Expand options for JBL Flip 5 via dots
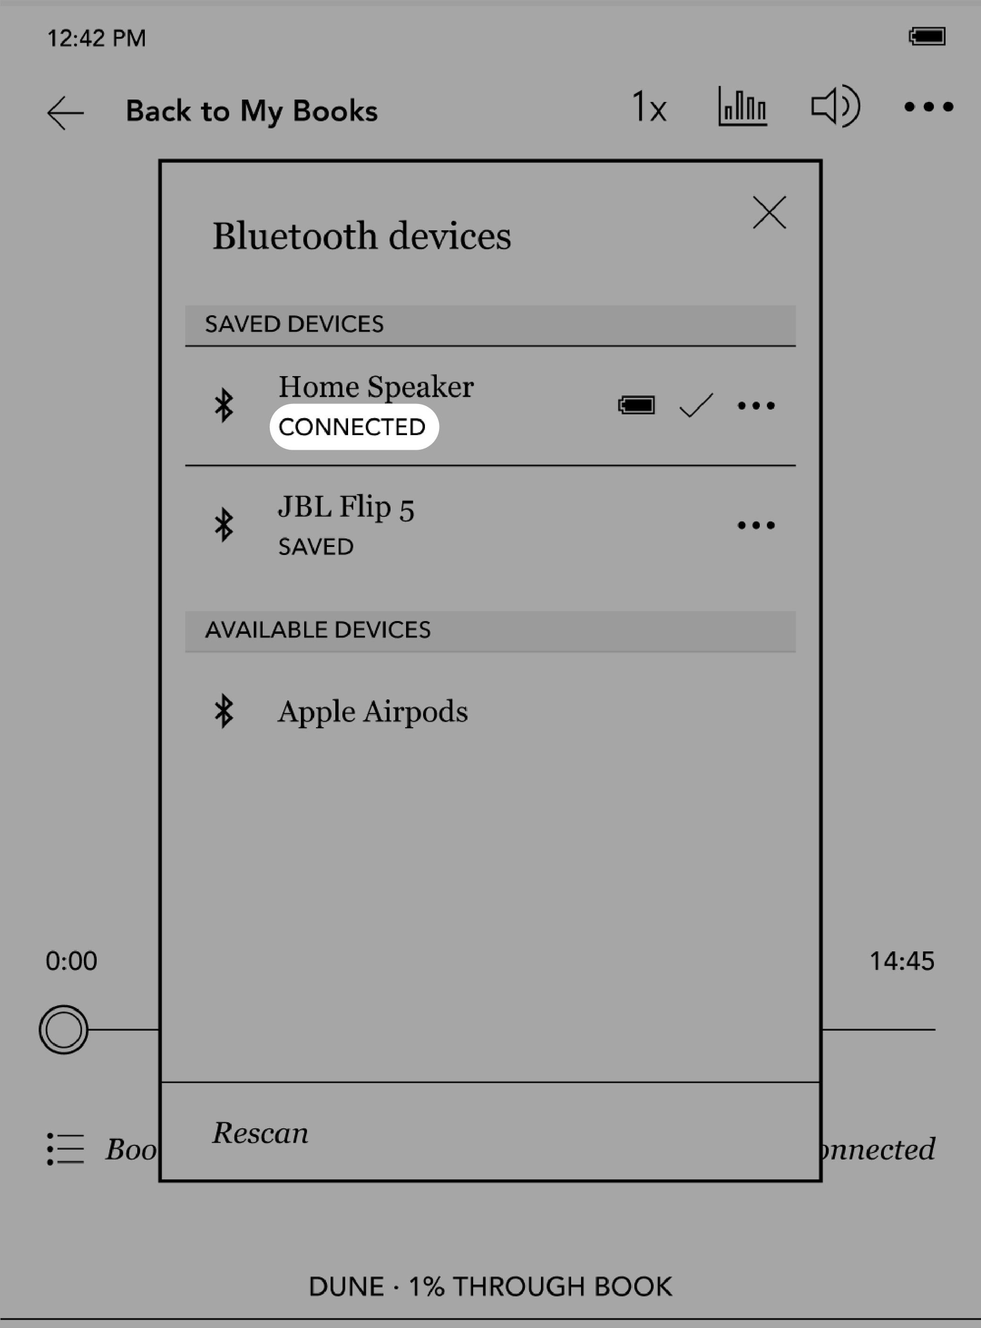This screenshot has height=1328, width=981. [x=757, y=524]
